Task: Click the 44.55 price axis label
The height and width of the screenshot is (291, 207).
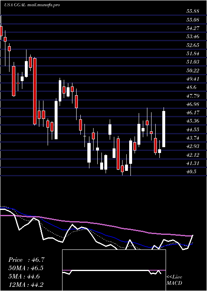Action: pyautogui.click(x=193, y=130)
